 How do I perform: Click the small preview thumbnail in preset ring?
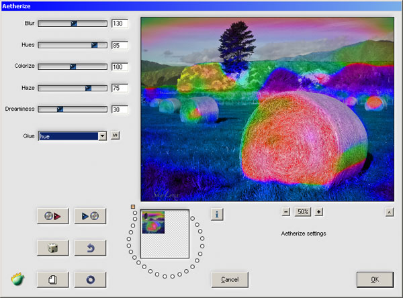point(153,222)
